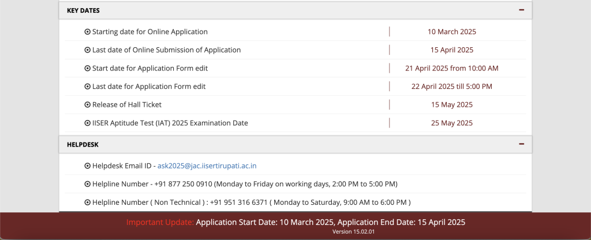591x240 pixels.
Task: Click the banner's Application Start Date text
Action: [x=265, y=222]
